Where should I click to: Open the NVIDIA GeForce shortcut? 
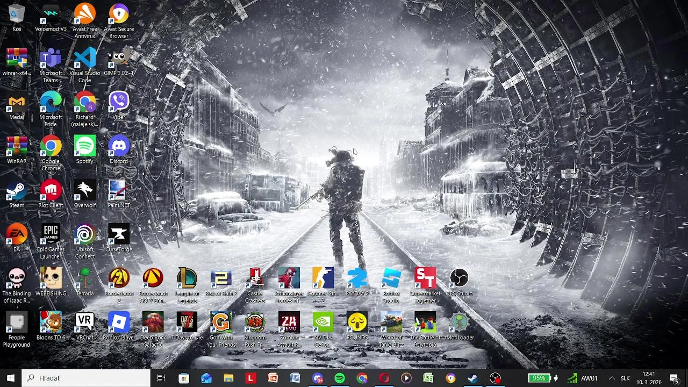(x=323, y=329)
